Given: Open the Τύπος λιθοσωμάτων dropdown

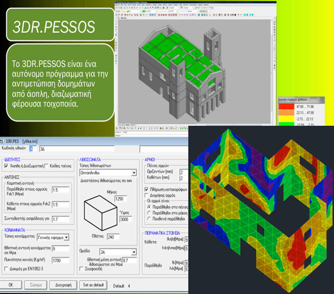Looking at the screenshot, I should pos(134,172).
